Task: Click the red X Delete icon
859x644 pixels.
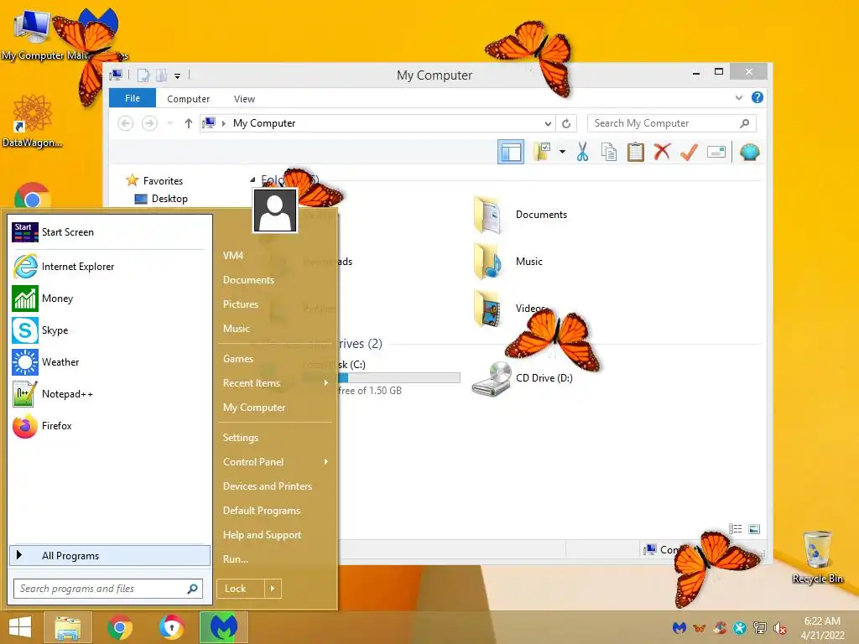Action: pos(662,152)
